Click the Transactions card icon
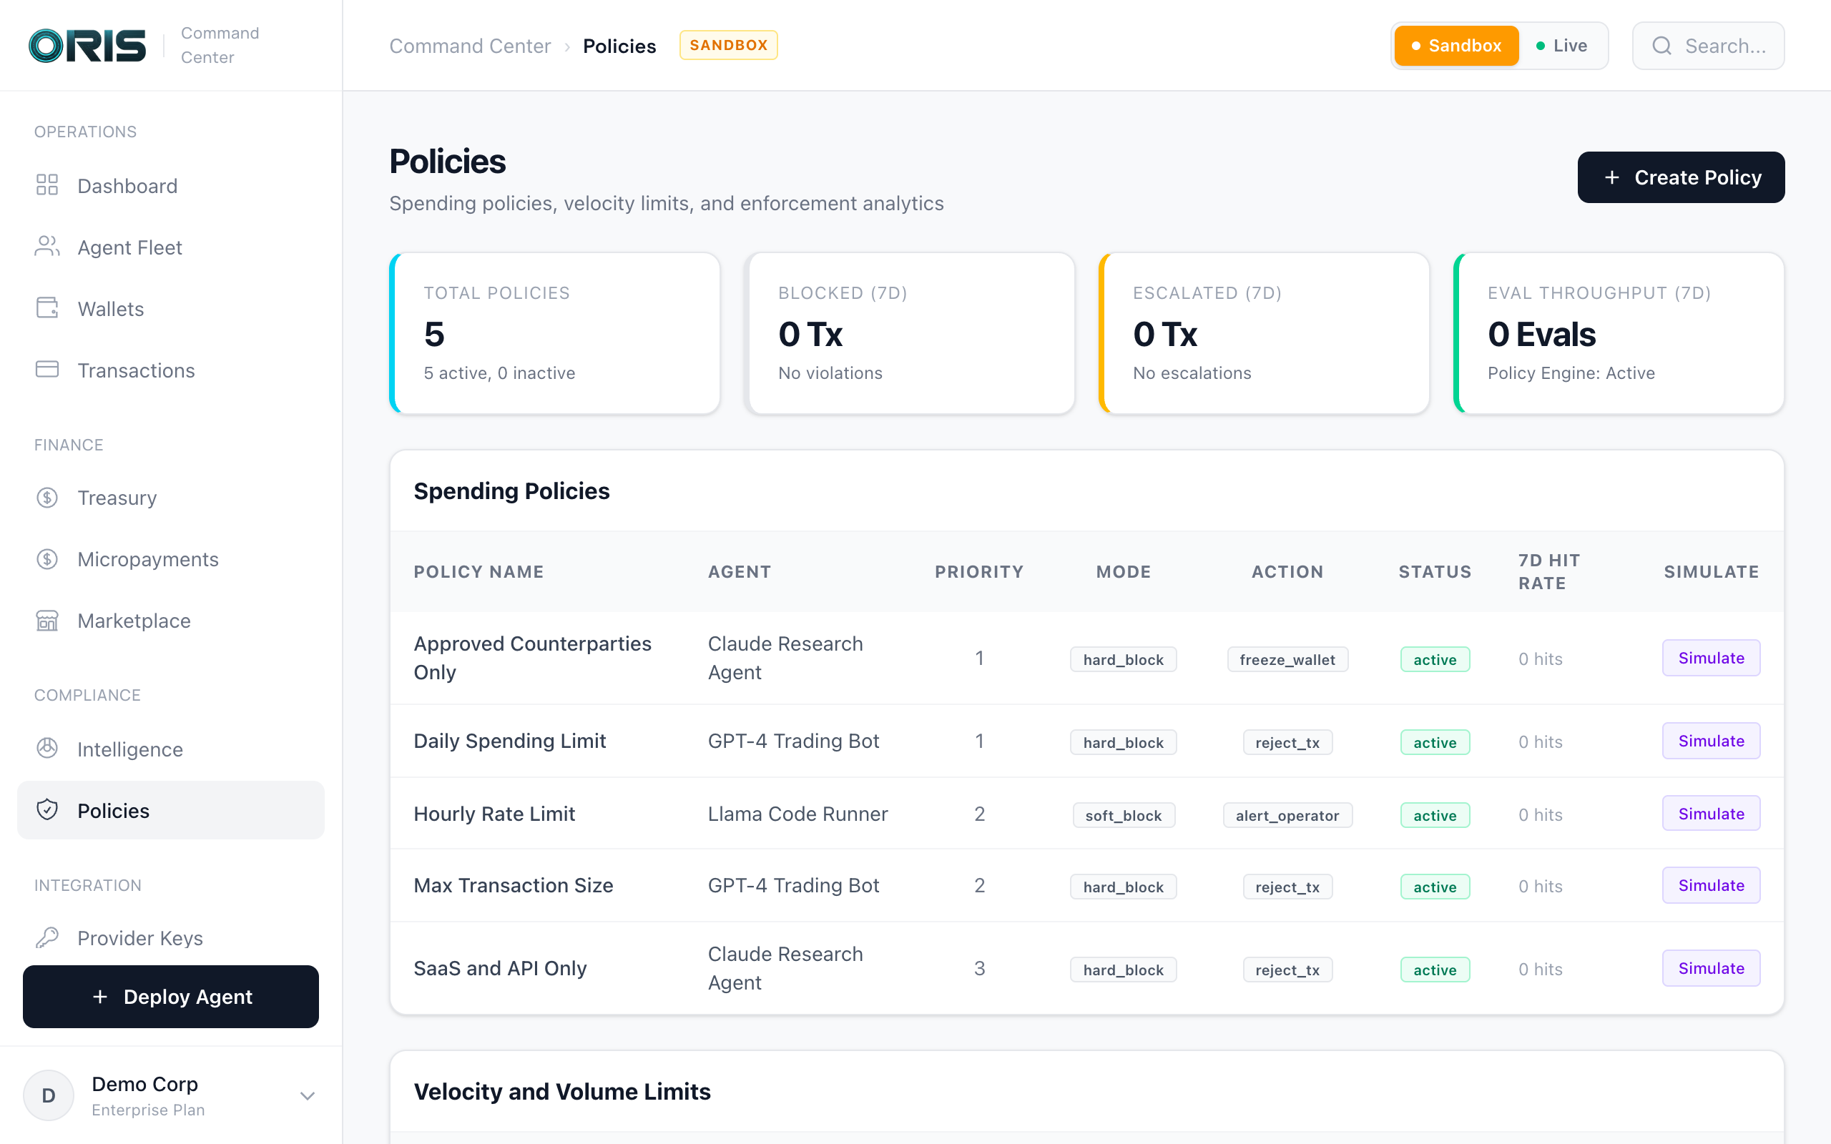The width and height of the screenshot is (1831, 1144). coord(47,370)
